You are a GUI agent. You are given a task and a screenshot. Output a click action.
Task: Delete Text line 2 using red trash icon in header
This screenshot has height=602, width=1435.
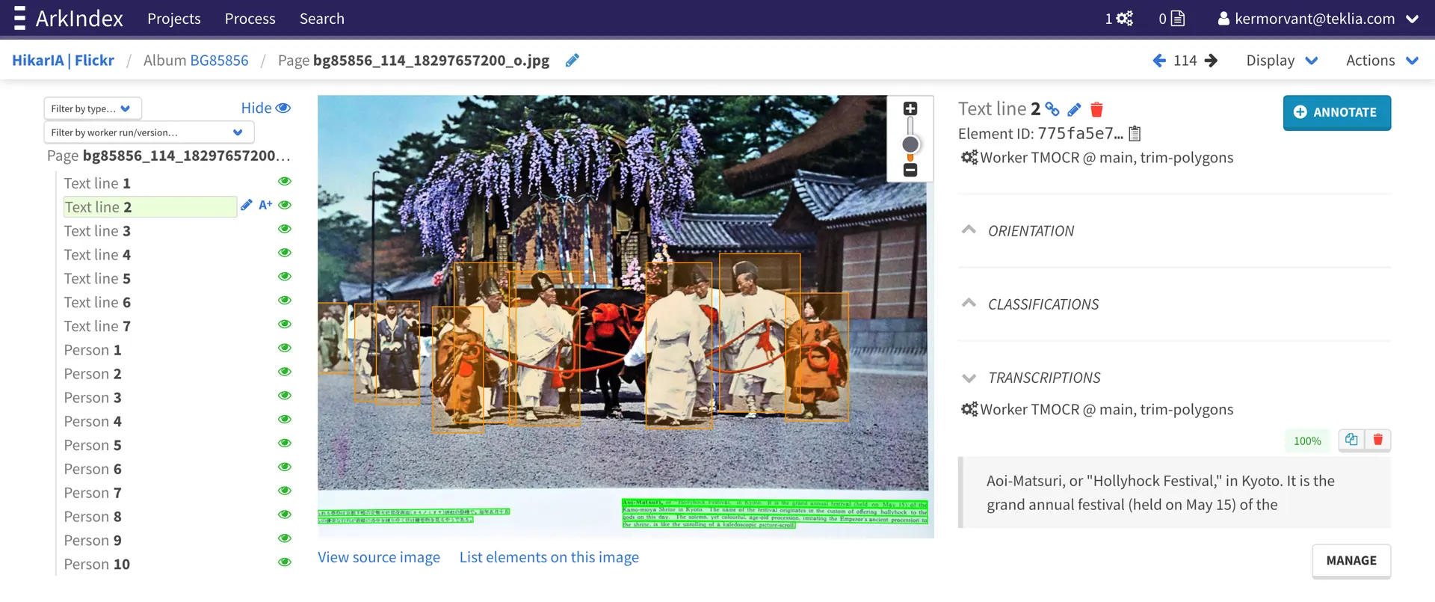[x=1096, y=110]
